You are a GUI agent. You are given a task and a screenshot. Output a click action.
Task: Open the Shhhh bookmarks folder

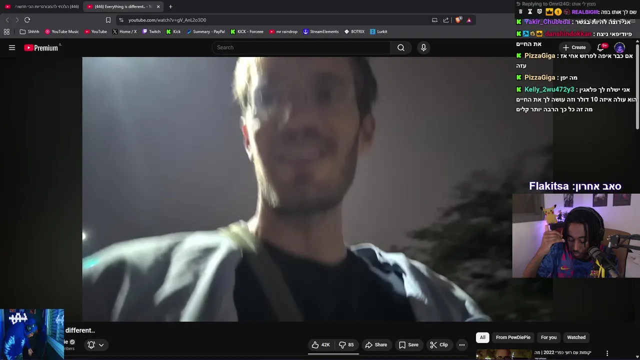point(29,31)
